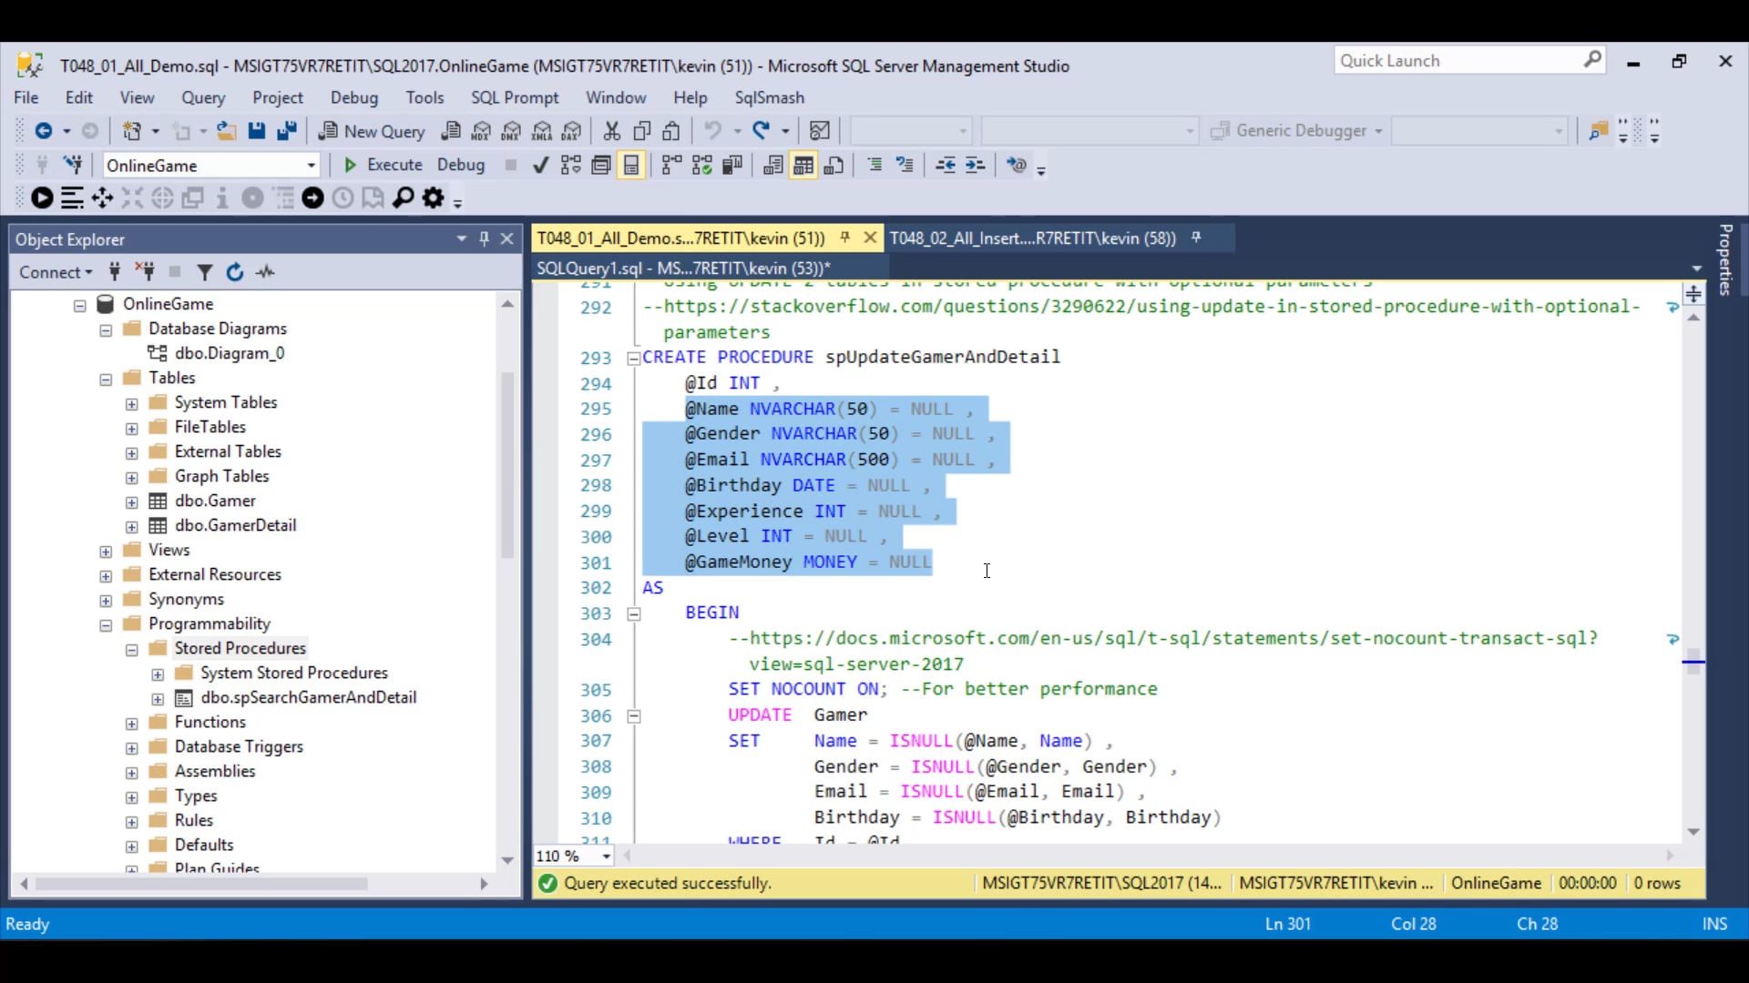This screenshot has width=1749, height=983.
Task: Adjust the 110% editor zoom control
Action: coord(571,856)
